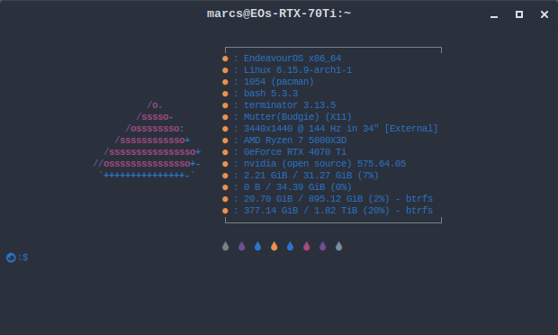Click the bullet beside 0 B / 34.39 GiB swap line

point(225,187)
